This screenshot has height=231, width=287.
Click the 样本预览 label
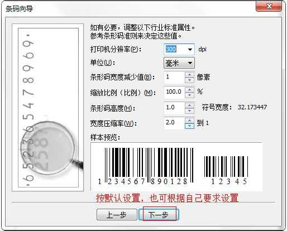tap(106, 138)
